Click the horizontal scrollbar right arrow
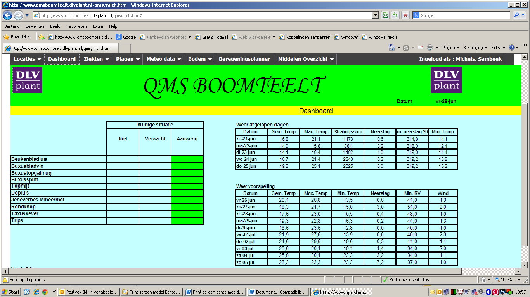The height and width of the screenshot is (297, 530). pyautogui.click(x=518, y=271)
